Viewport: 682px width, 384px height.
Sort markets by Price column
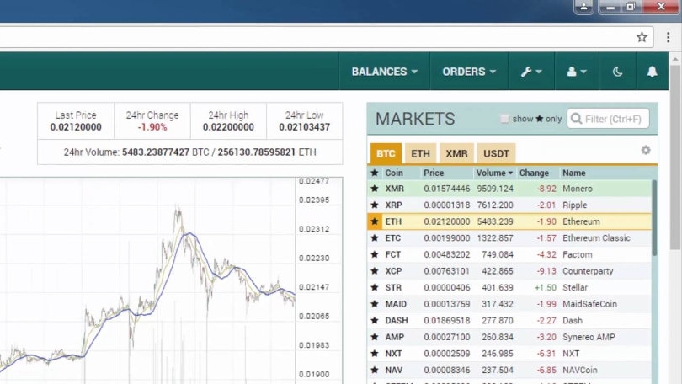tap(434, 173)
